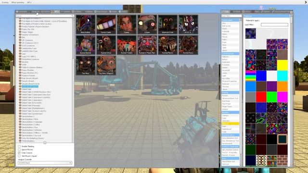Image resolution: width=308 pixels, height=173 pixels.
Task: Pick the solid yellow material swatch
Action: (282, 65)
